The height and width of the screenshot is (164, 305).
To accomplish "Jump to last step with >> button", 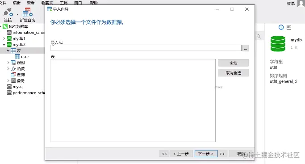I will coord(222,154).
